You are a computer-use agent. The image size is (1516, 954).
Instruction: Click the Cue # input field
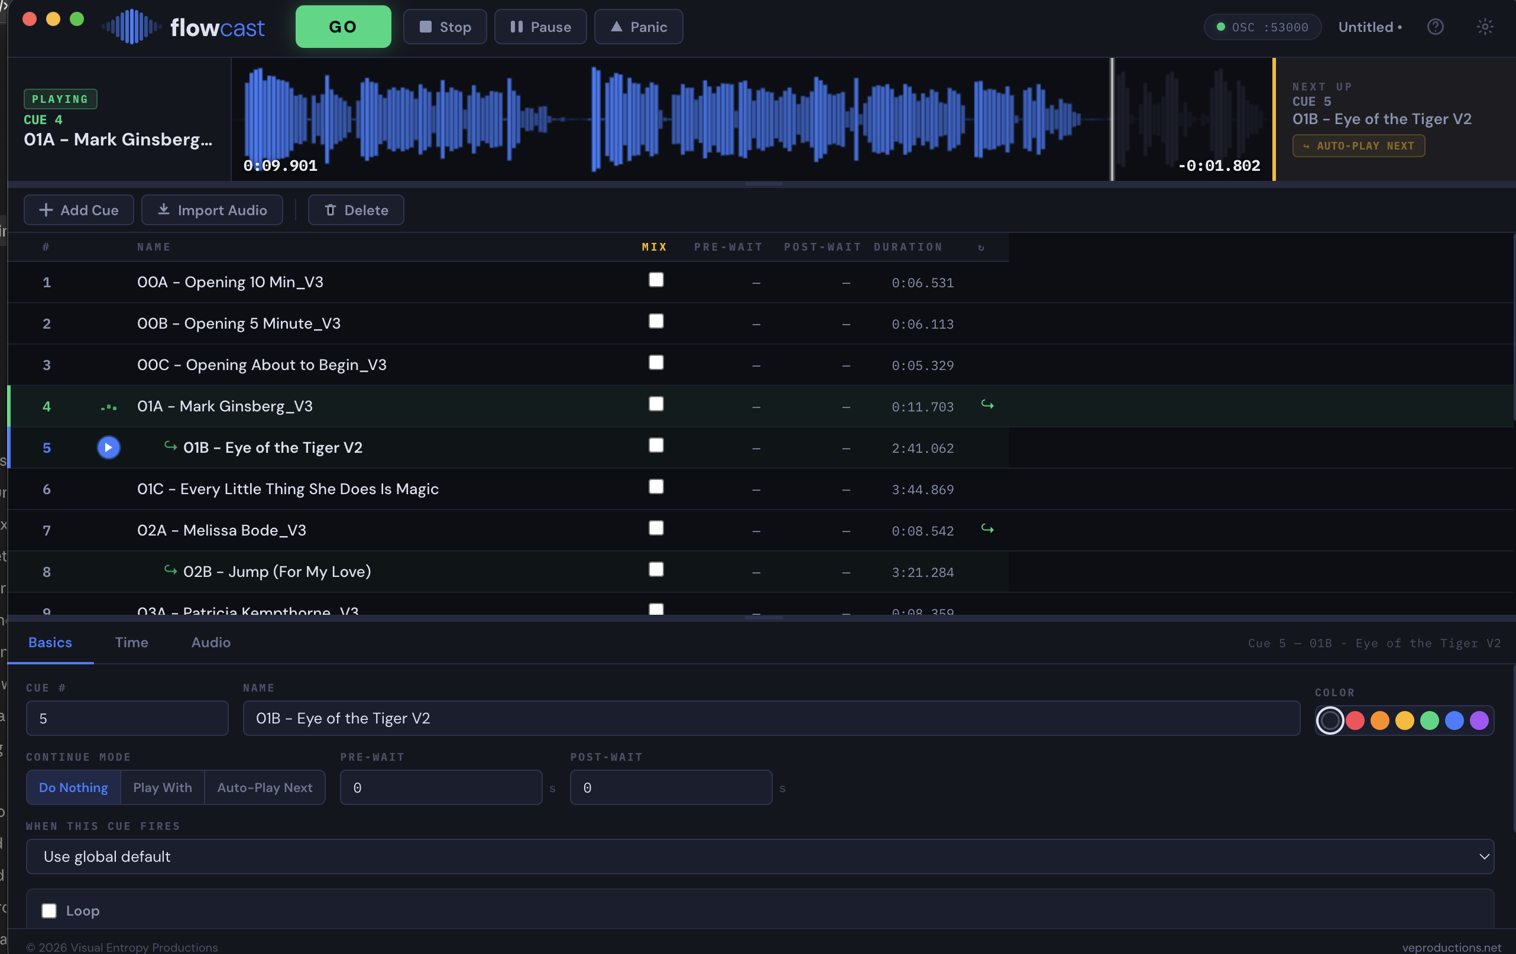pos(127,719)
